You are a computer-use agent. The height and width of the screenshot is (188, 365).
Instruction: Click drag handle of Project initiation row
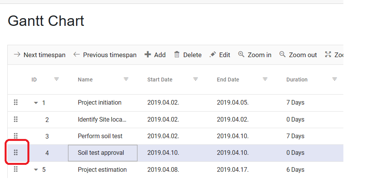click(x=16, y=102)
